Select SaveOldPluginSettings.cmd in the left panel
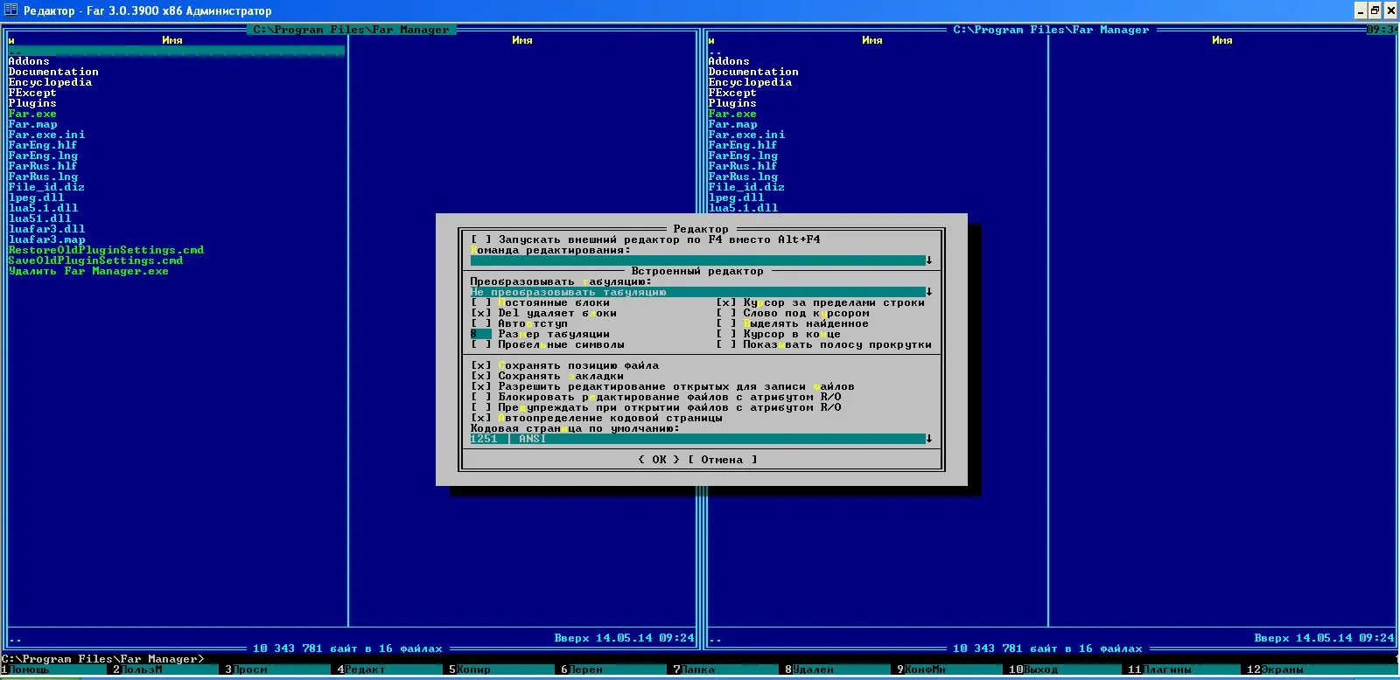Screen dimensions: 1400x680 click(95, 260)
